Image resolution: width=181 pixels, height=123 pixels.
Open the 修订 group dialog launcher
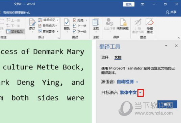coord(59,38)
